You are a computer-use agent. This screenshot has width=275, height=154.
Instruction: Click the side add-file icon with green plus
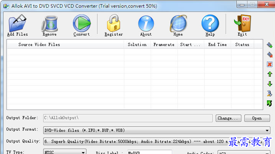[270, 45]
